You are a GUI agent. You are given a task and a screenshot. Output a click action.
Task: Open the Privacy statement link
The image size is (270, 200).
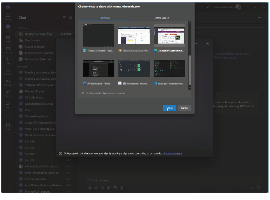click(x=173, y=154)
